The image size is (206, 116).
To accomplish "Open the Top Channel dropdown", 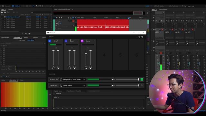I will click(81, 91).
